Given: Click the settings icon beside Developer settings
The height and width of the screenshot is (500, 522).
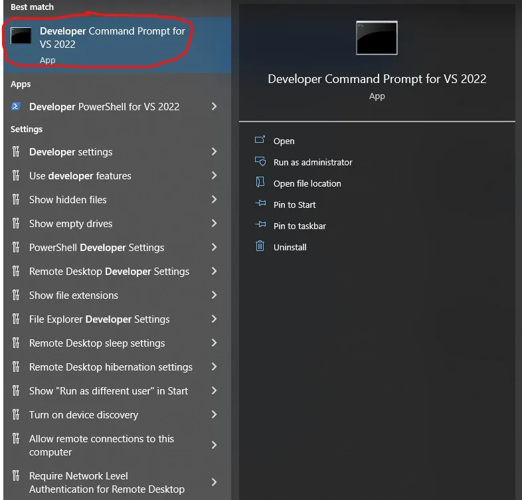Looking at the screenshot, I should coord(16,152).
